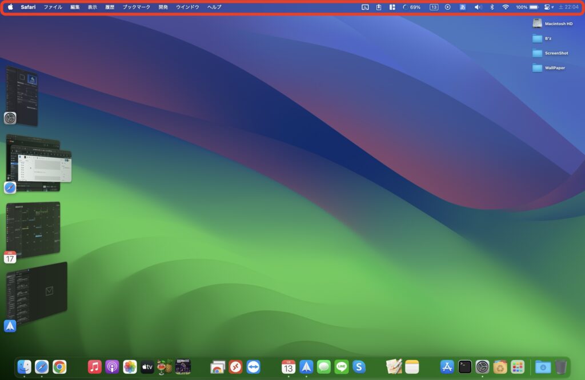585x380 pixels.
Task: Launch Google Chrome in the Dock
Action: click(x=59, y=367)
